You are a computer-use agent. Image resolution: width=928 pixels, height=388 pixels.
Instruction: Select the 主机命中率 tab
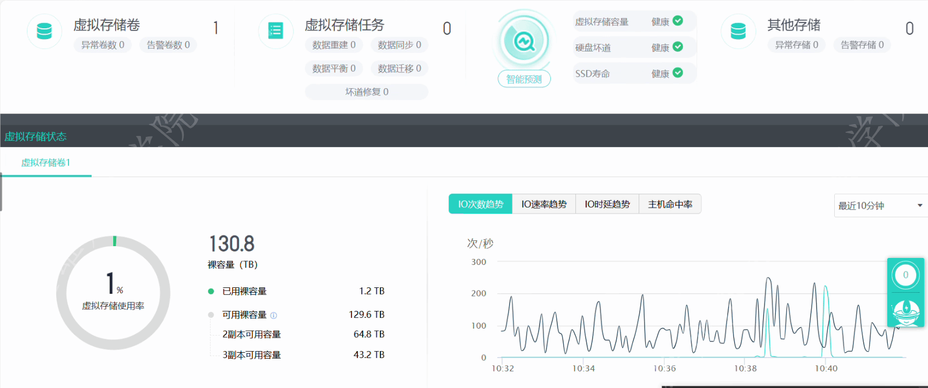coord(670,204)
